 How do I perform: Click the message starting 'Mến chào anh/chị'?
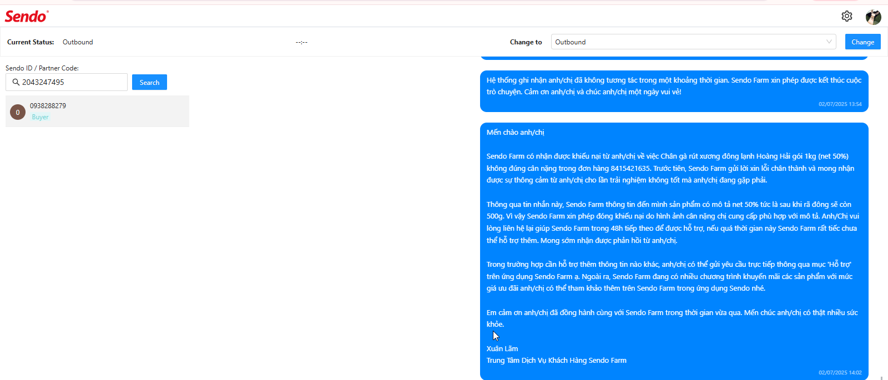[x=674, y=251]
